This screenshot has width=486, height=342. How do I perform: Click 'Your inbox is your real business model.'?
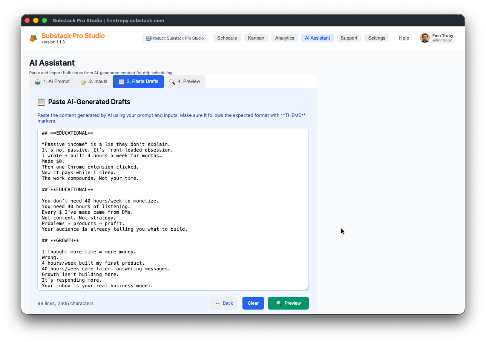tap(98, 286)
